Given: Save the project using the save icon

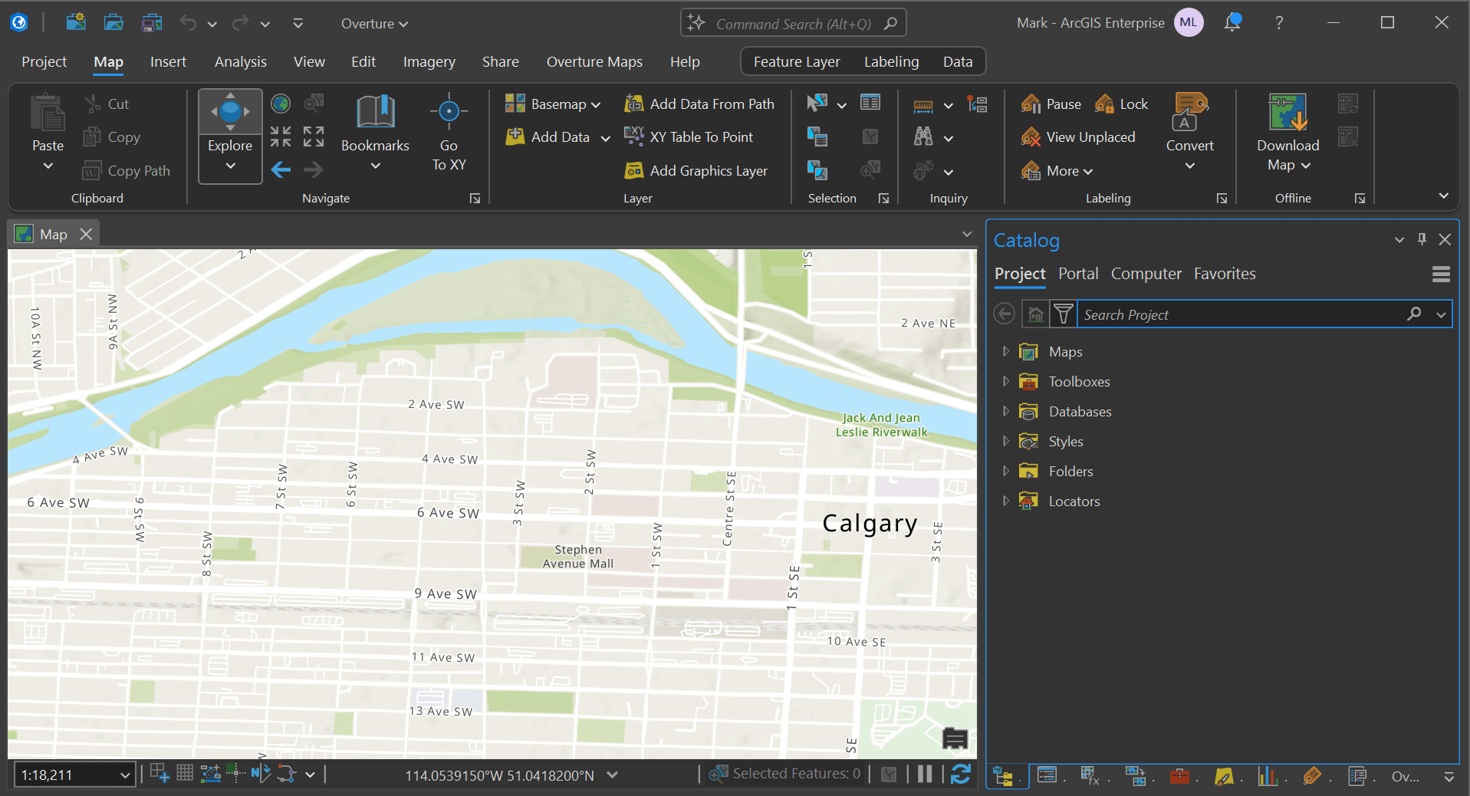Looking at the screenshot, I should coord(152,22).
